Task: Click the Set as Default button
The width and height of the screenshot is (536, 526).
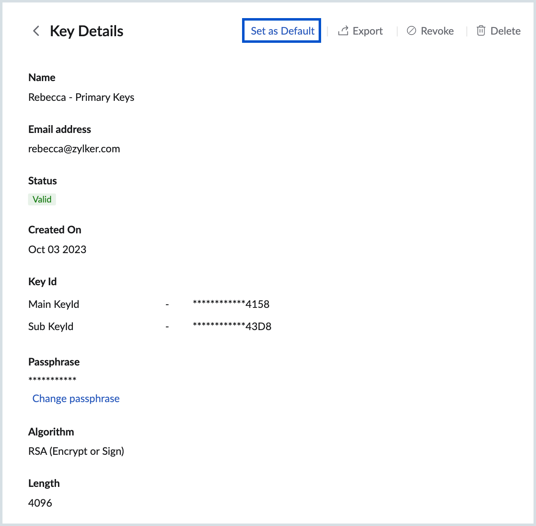Action: pos(282,30)
